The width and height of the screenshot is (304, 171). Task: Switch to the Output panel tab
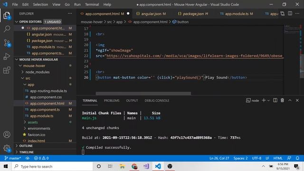132,100
